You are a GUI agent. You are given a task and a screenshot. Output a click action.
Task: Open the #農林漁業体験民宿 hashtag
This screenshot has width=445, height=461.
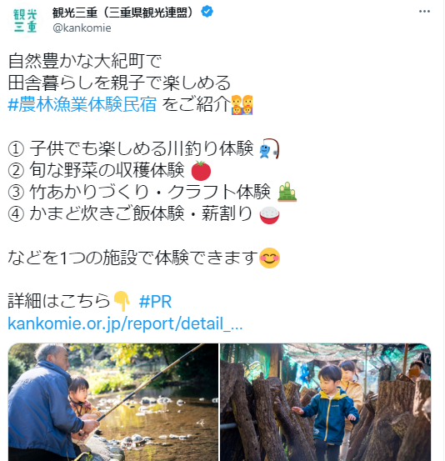pyautogui.click(x=82, y=104)
